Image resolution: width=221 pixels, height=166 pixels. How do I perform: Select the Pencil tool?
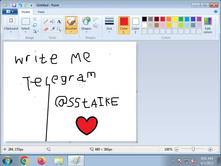click(46, 22)
